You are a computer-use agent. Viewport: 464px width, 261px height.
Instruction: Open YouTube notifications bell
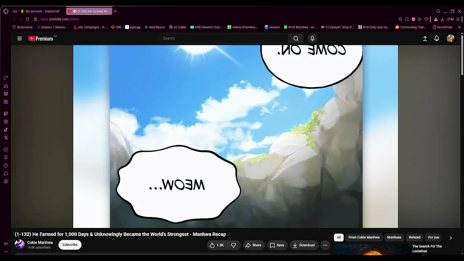click(x=437, y=38)
